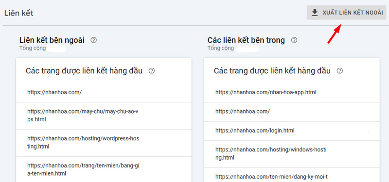Open the wordpress-hosting.html link row
This screenshot has width=389, height=182.
(x=104, y=143)
